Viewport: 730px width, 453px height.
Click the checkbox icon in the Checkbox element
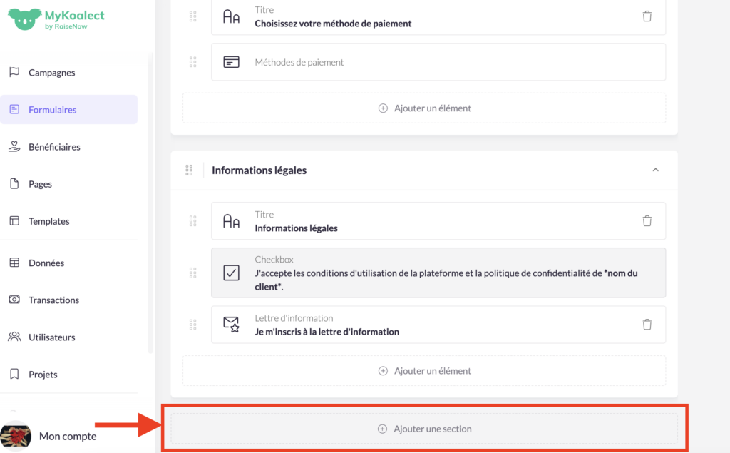(231, 273)
